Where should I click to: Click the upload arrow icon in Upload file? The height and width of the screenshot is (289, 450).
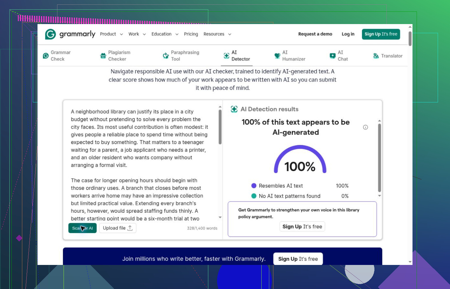coord(130,228)
